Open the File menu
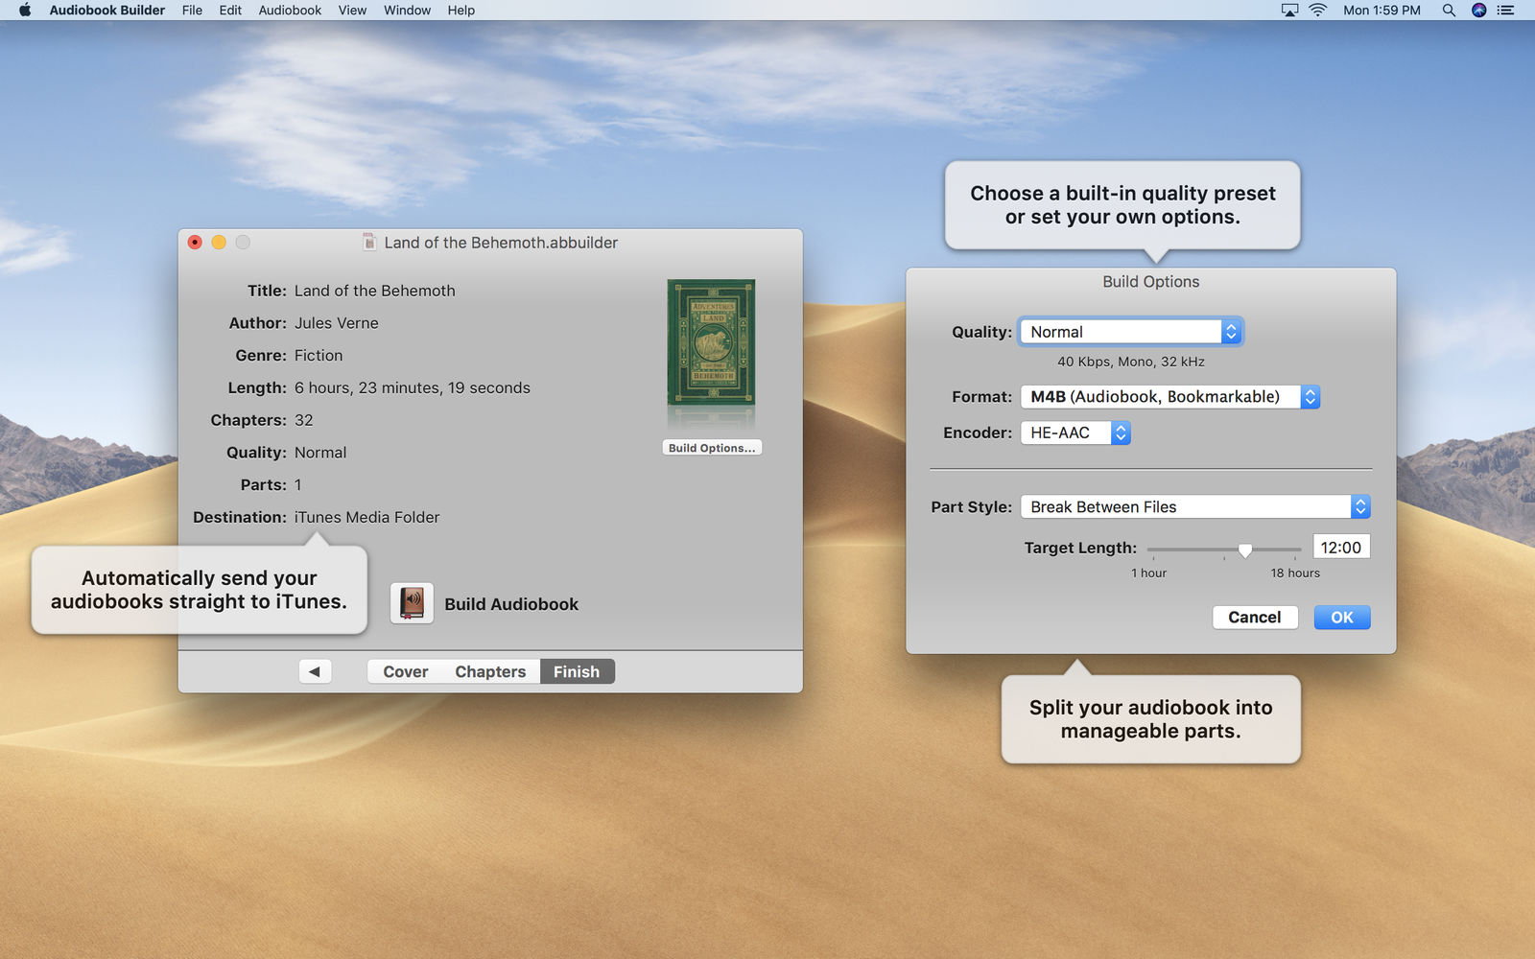 tap(192, 10)
